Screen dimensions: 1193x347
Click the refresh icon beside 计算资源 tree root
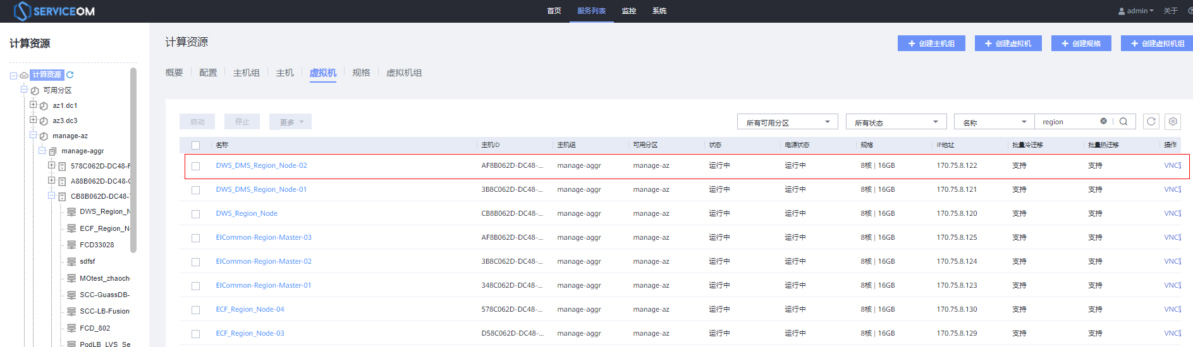pos(70,74)
